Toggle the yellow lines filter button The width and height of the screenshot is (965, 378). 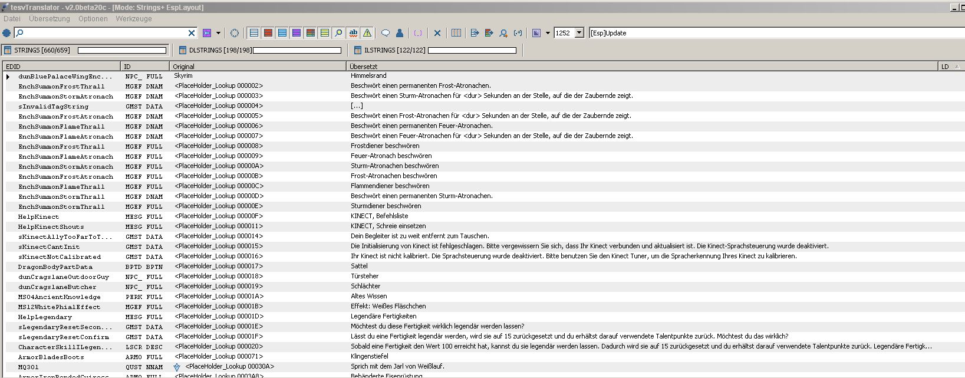pyautogui.click(x=324, y=33)
